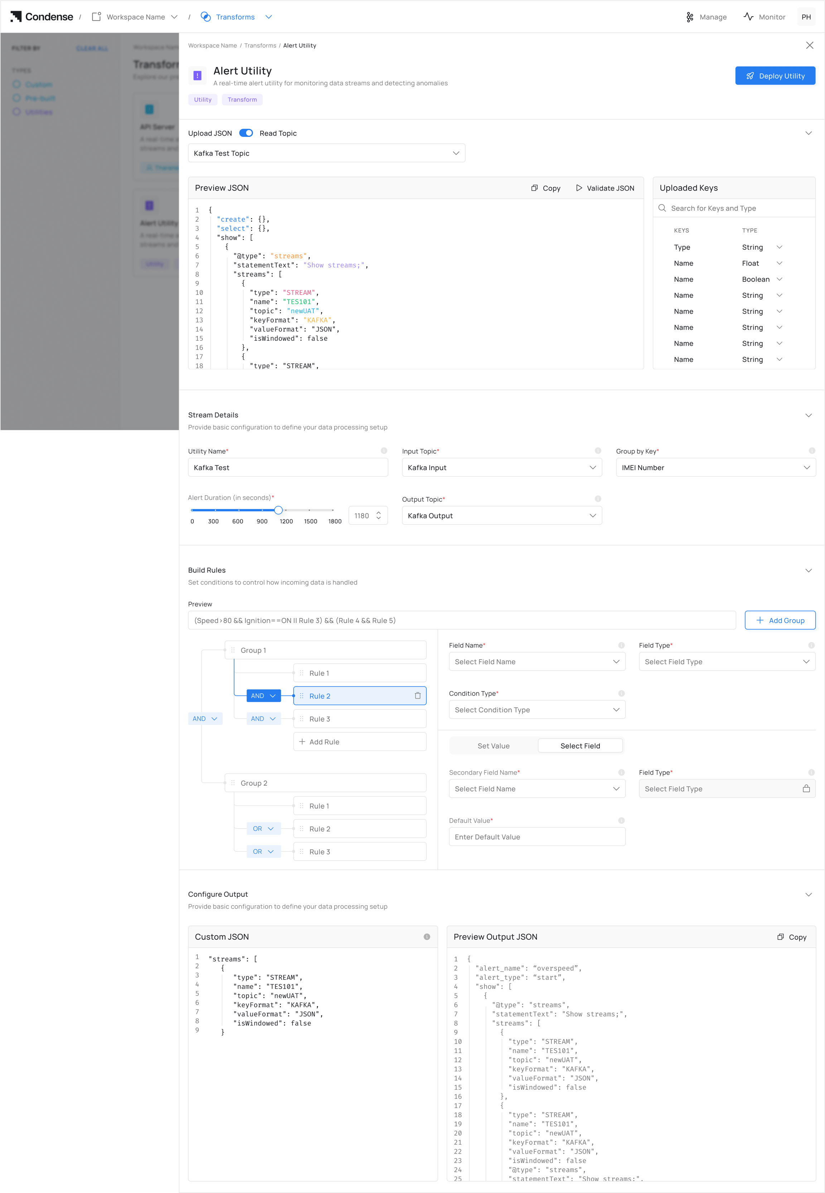Click info icon next to Utility Name
The width and height of the screenshot is (825, 1193).
[384, 451]
